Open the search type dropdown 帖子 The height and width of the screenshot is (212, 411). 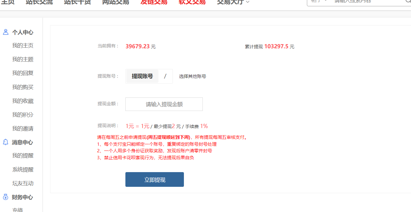[319, 1]
